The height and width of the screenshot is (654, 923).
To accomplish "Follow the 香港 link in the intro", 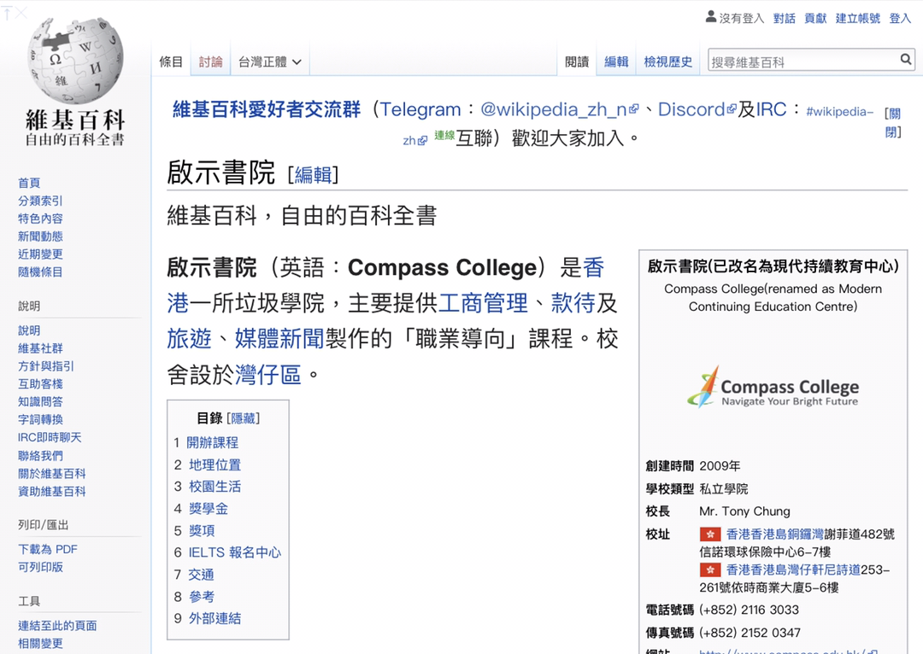I will [593, 267].
